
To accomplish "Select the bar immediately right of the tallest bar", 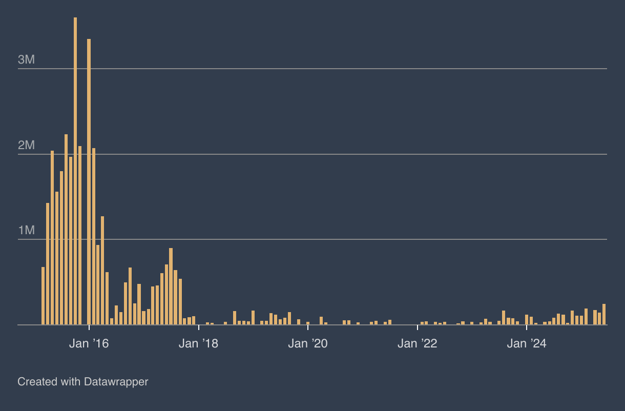I will pyautogui.click(x=80, y=235).
